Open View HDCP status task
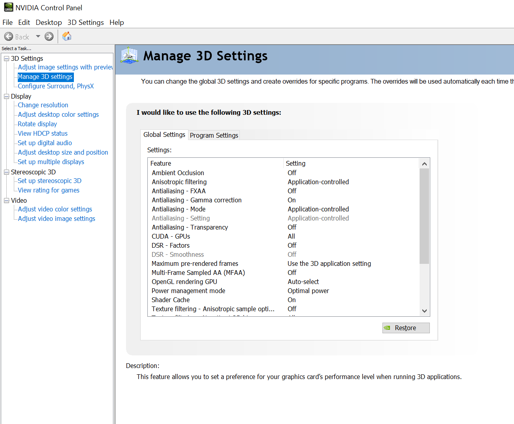The image size is (514, 424). 43,133
